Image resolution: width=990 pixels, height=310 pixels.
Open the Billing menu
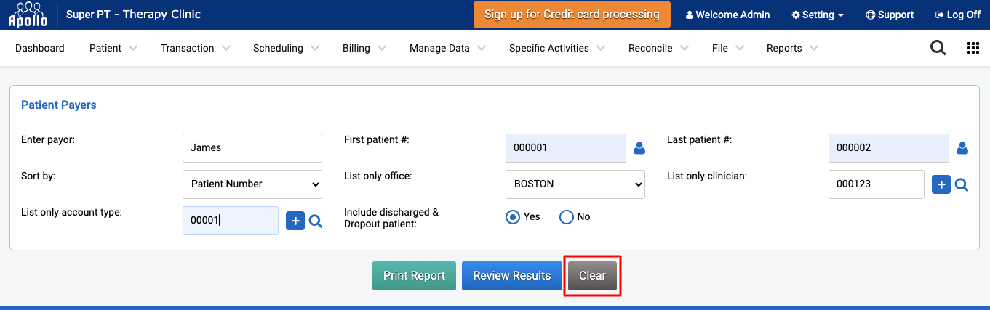click(364, 48)
